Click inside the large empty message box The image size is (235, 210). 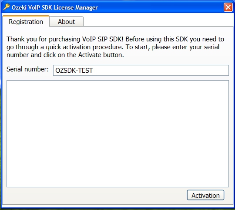coord(117,134)
